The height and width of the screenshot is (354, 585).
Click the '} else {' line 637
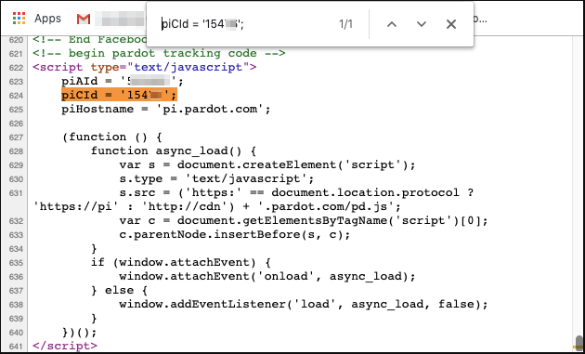pyautogui.click(x=119, y=290)
